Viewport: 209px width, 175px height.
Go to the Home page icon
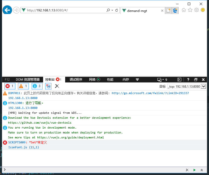[x=184, y=10]
